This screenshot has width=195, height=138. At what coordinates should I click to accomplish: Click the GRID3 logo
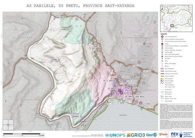(x=136, y=135)
